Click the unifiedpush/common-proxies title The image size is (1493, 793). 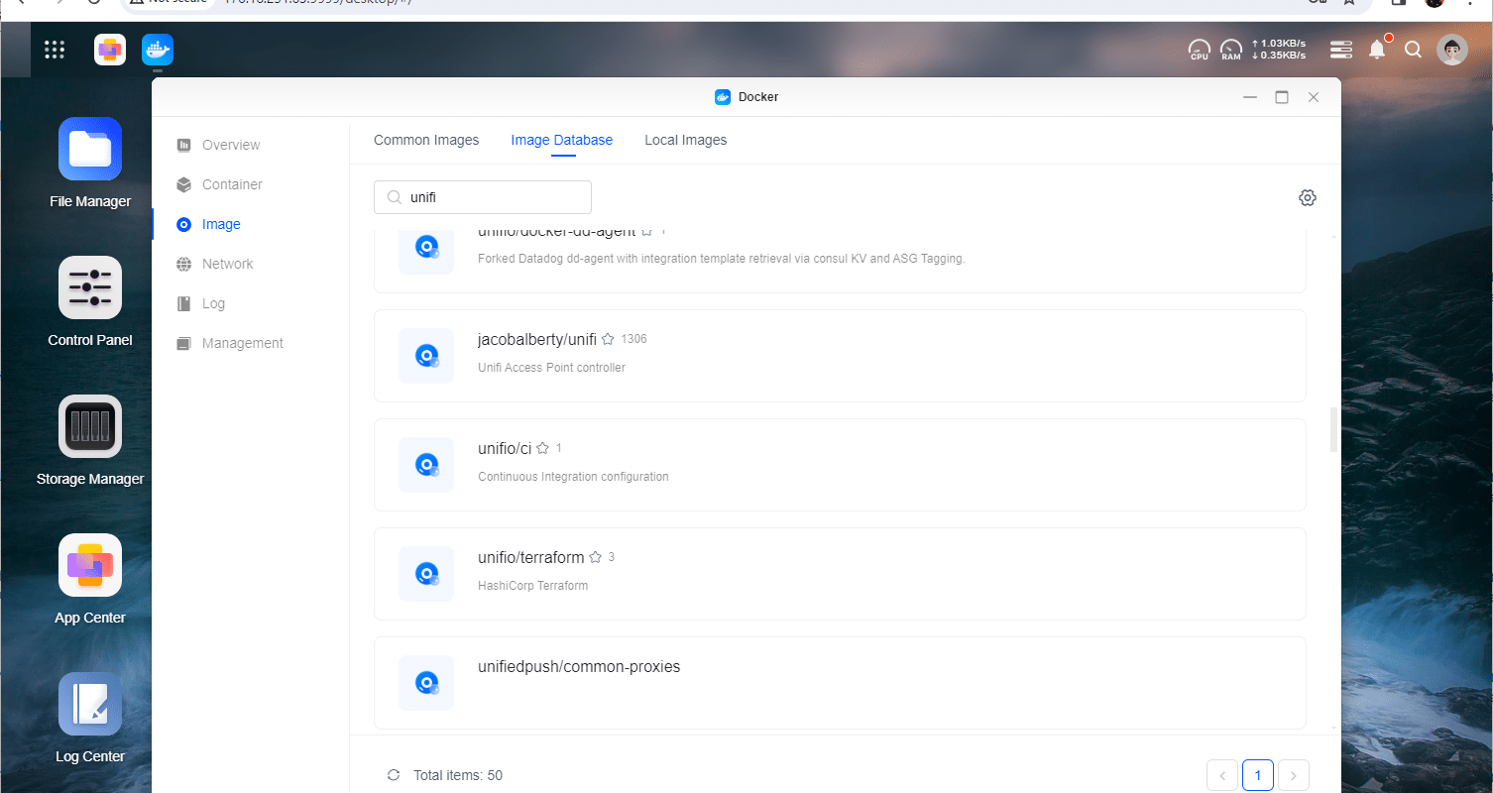[x=579, y=666]
